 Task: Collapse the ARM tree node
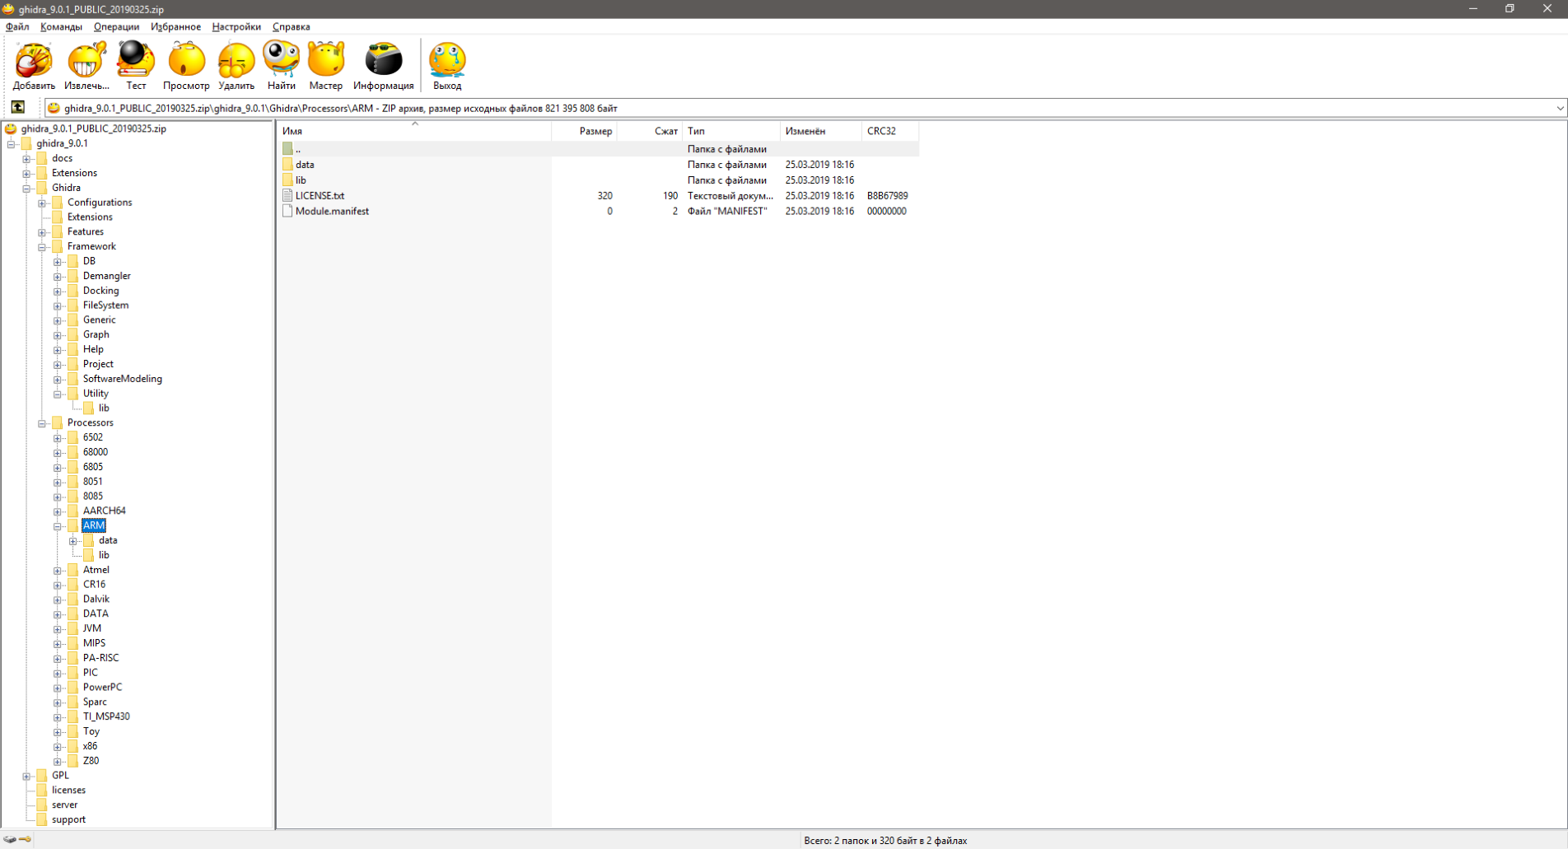(x=58, y=526)
